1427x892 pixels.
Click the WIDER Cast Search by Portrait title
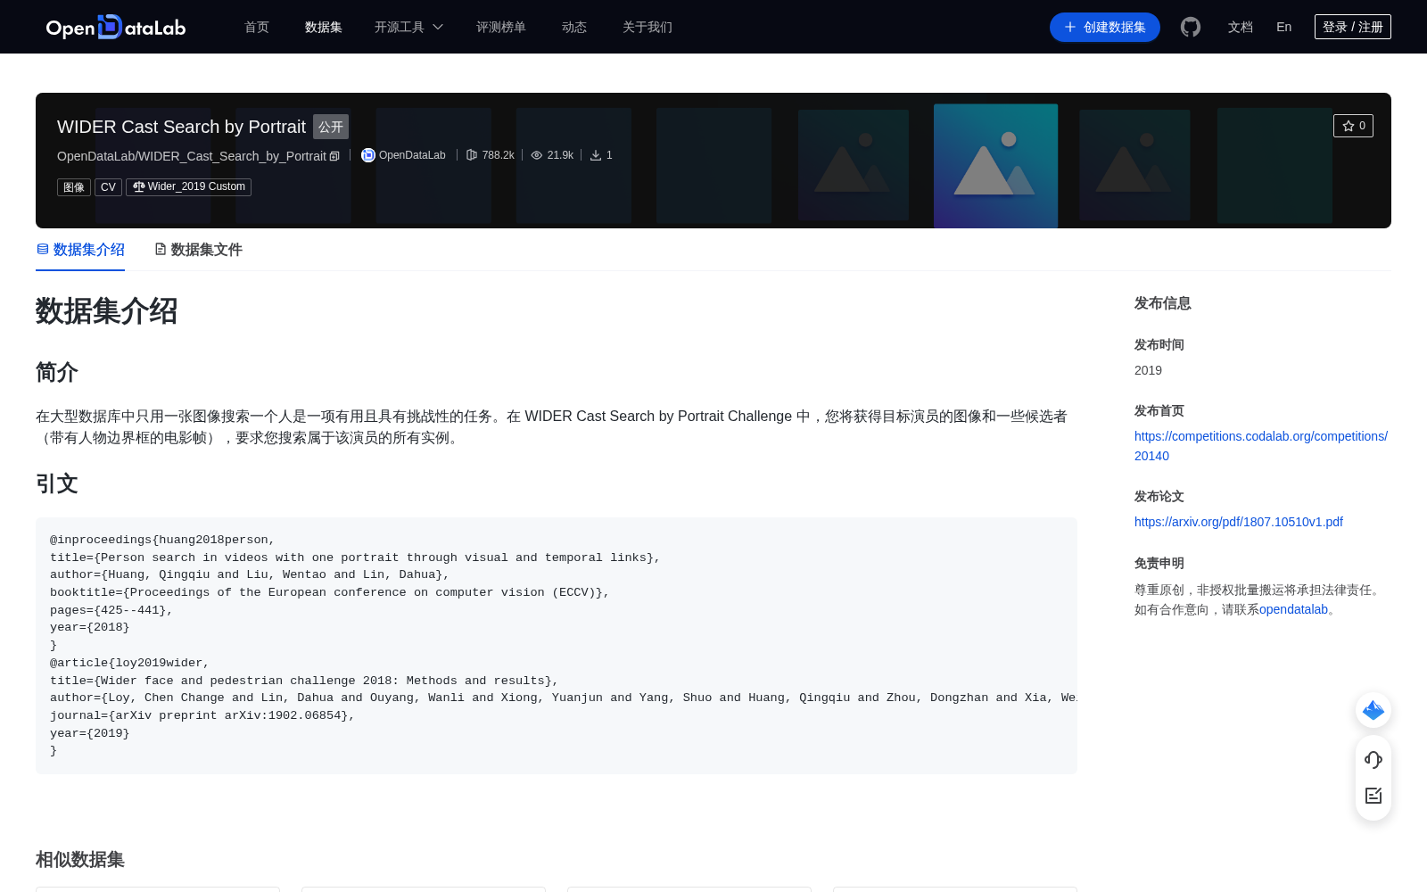pyautogui.click(x=181, y=127)
